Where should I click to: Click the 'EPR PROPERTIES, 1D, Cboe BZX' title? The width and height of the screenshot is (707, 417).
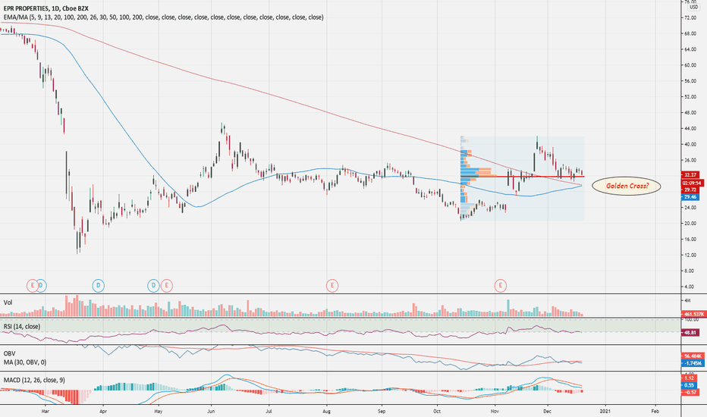click(46, 8)
